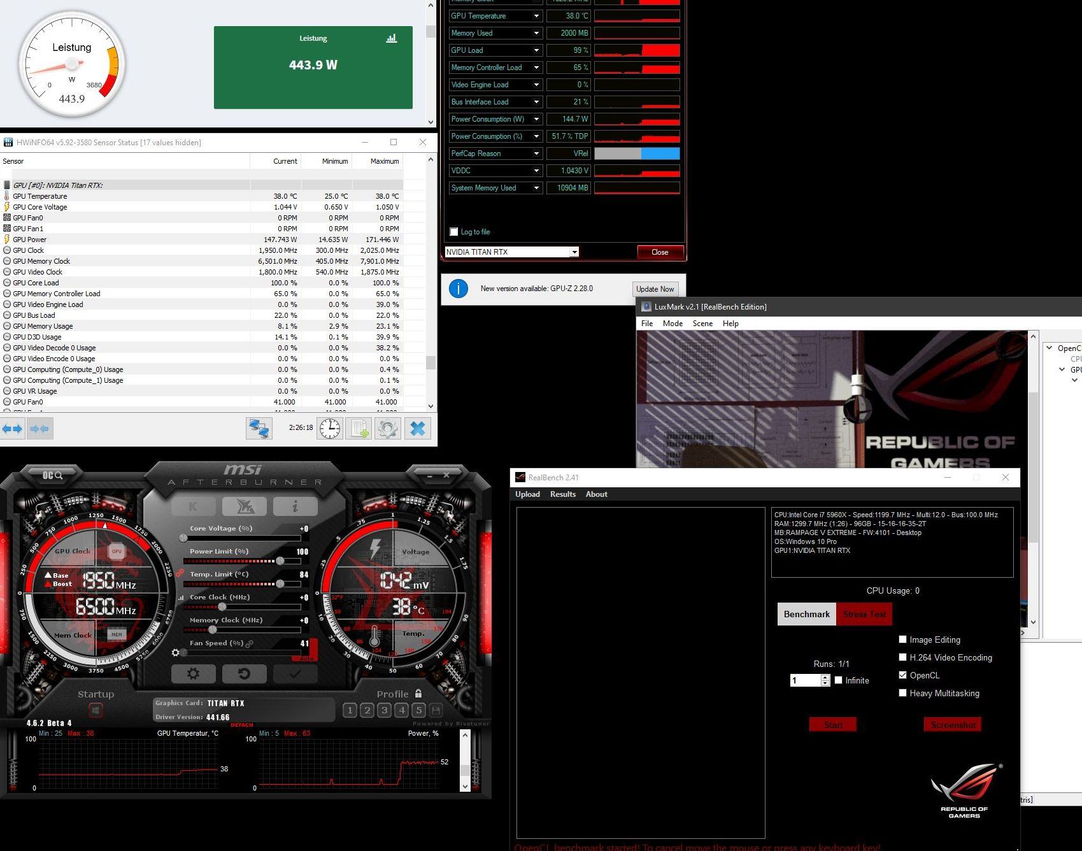Viewport: 1082px width, 851px height.
Task: Open the Power Consumption (W) dropdown in GPU-Z
Action: click(x=536, y=119)
